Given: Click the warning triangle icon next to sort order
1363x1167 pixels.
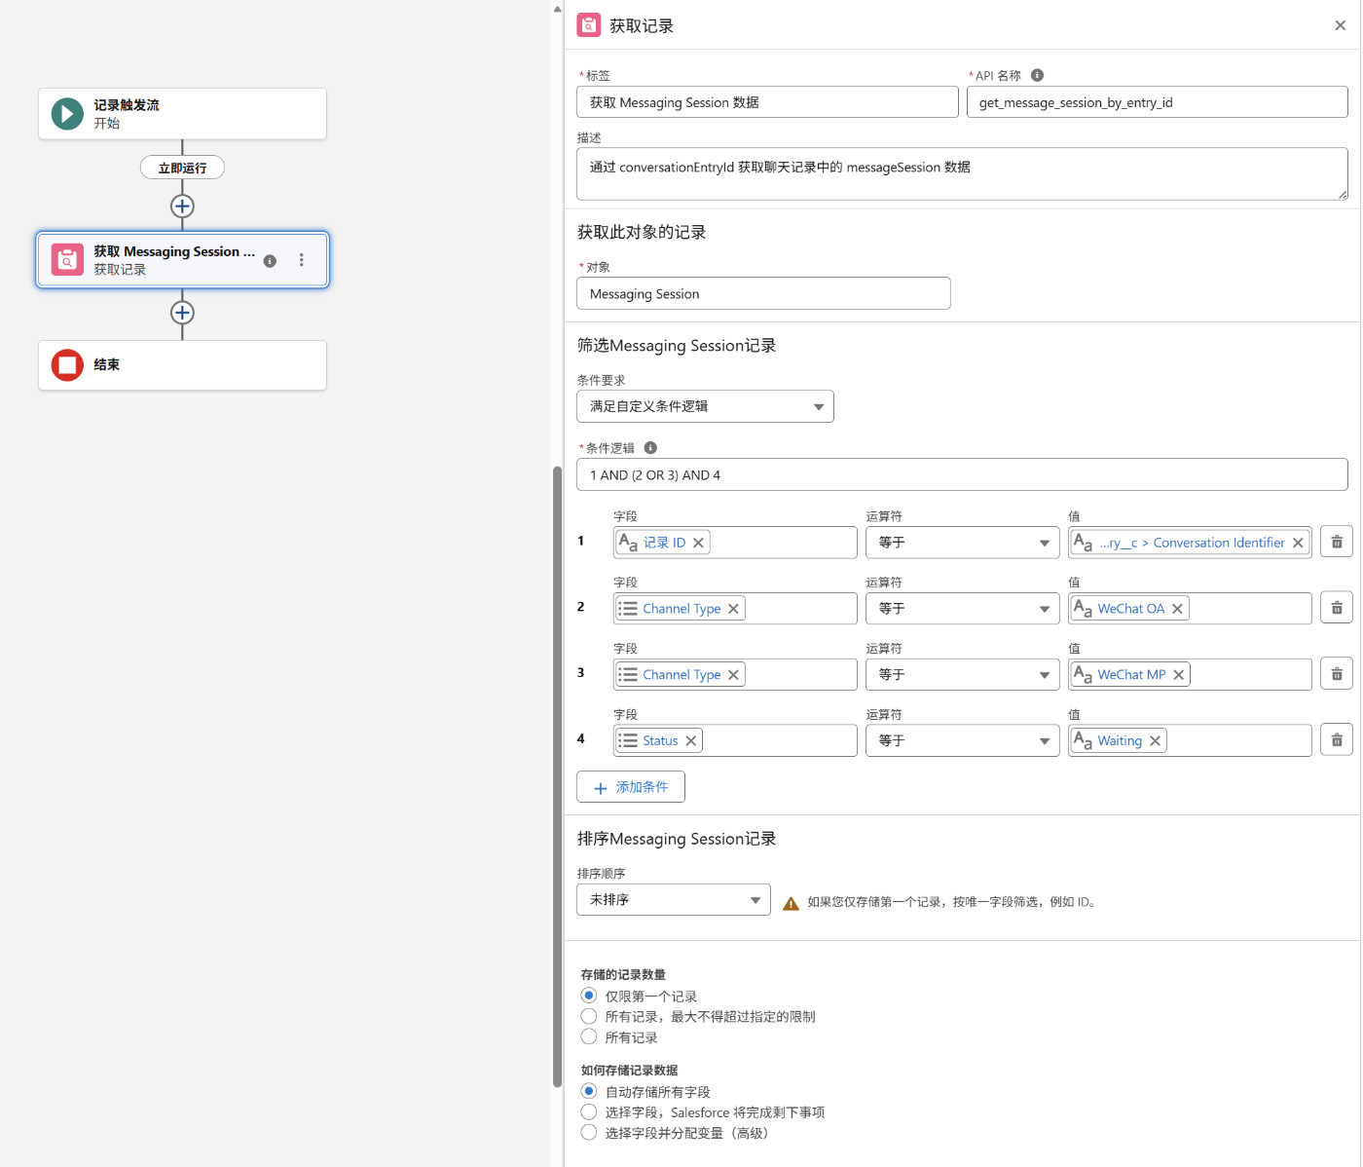Looking at the screenshot, I should pos(791,903).
